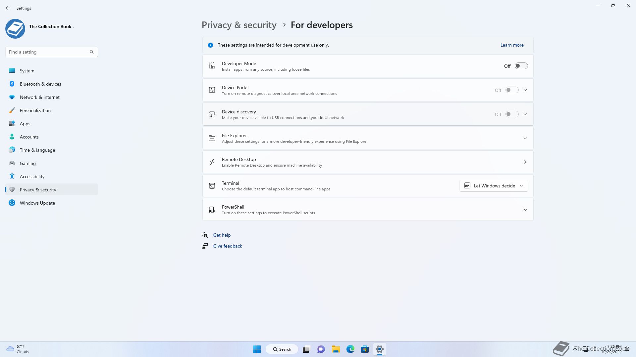This screenshot has height=357, width=636.
Task: Open the Terminal default app dropdown
Action: 494,186
